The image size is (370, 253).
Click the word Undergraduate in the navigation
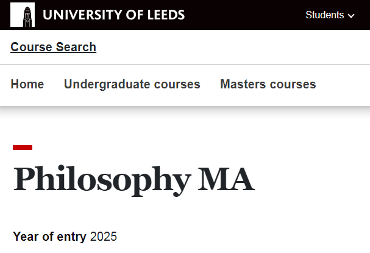(107, 84)
